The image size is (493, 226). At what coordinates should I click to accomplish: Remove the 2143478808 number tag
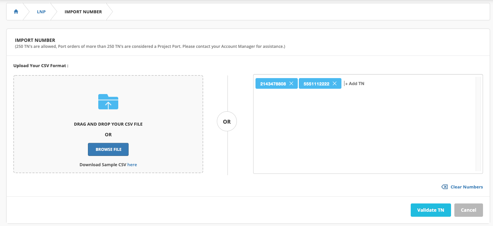pos(291,84)
